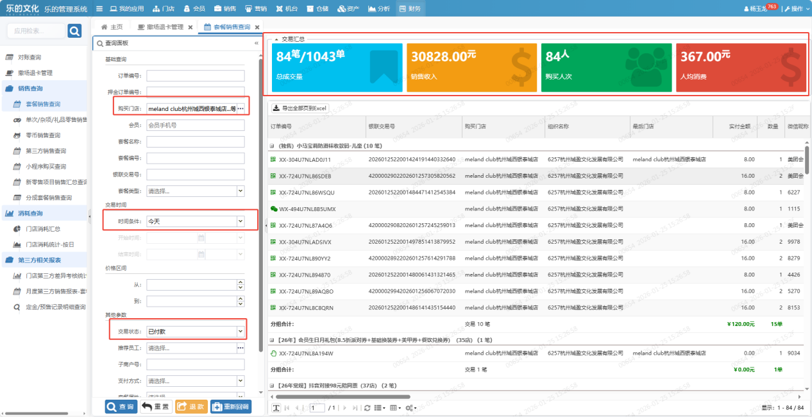Open the 交易状态 dropdown

click(x=241, y=332)
